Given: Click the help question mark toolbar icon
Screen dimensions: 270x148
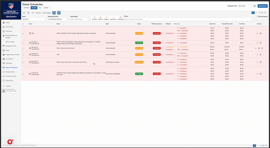Looking at the screenshot, I should pyautogui.click(x=24, y=13).
